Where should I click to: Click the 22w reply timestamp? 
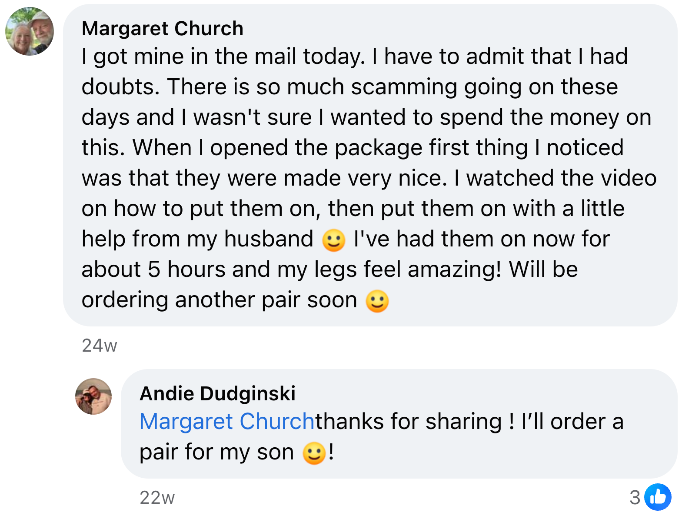tap(157, 498)
